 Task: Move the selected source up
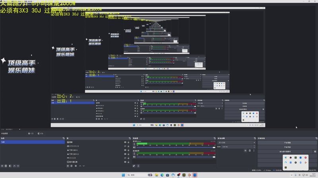coord(80,166)
